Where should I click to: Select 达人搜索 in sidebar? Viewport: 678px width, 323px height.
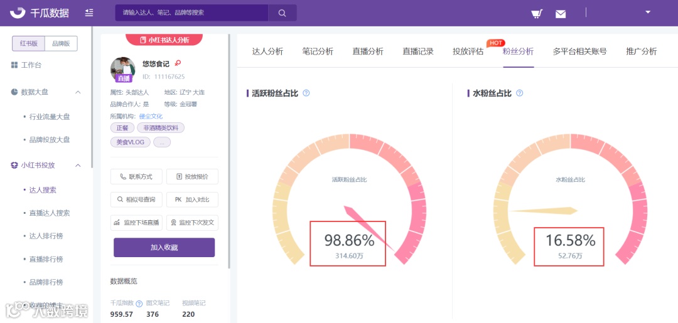(43, 190)
